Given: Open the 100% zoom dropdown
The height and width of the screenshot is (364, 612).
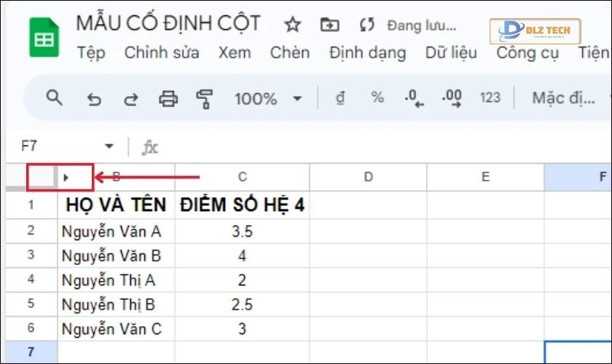Looking at the screenshot, I should point(267,98).
